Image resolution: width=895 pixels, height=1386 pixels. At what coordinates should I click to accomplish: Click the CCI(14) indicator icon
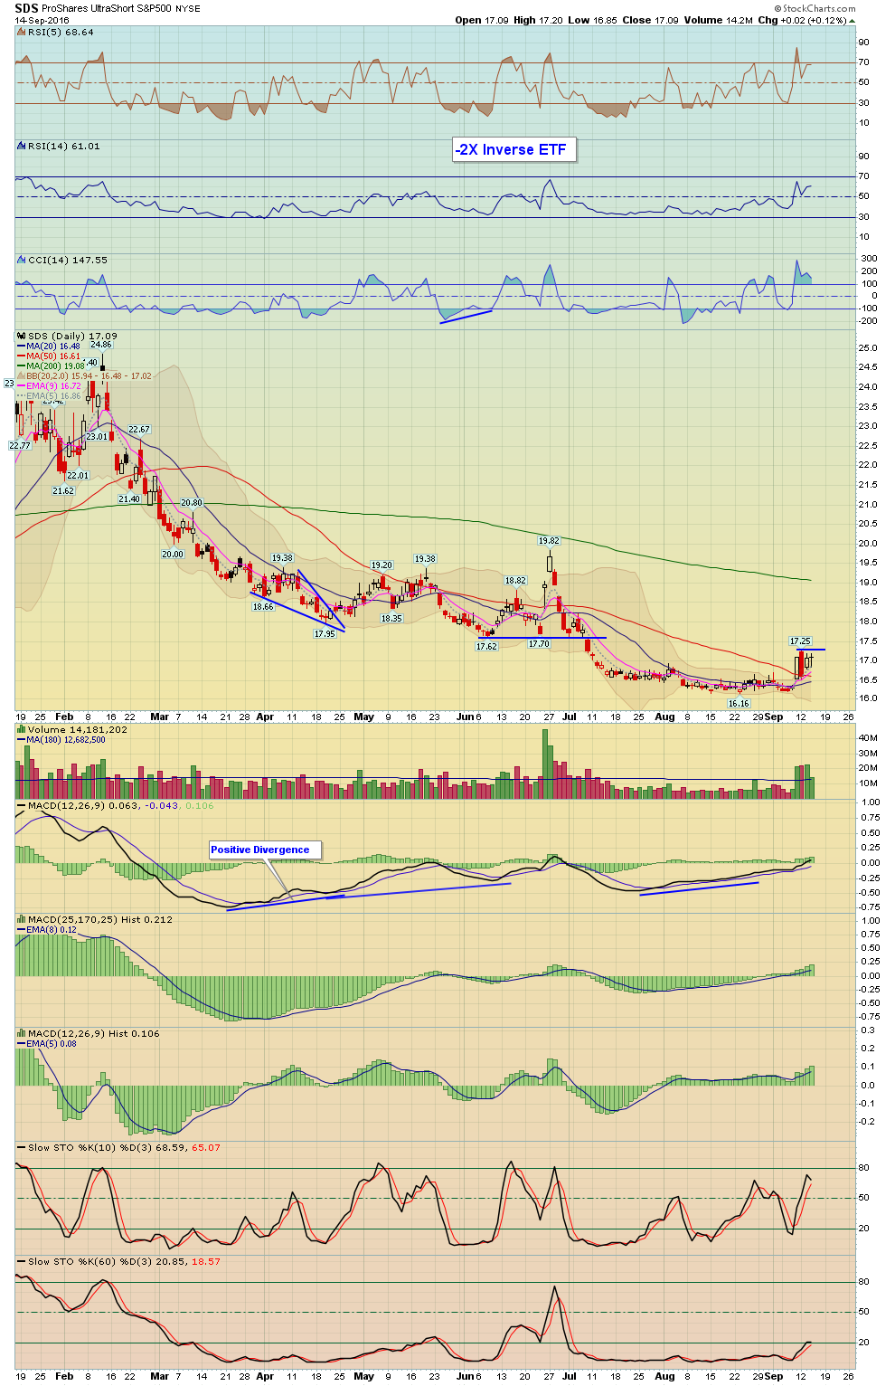(x=22, y=260)
